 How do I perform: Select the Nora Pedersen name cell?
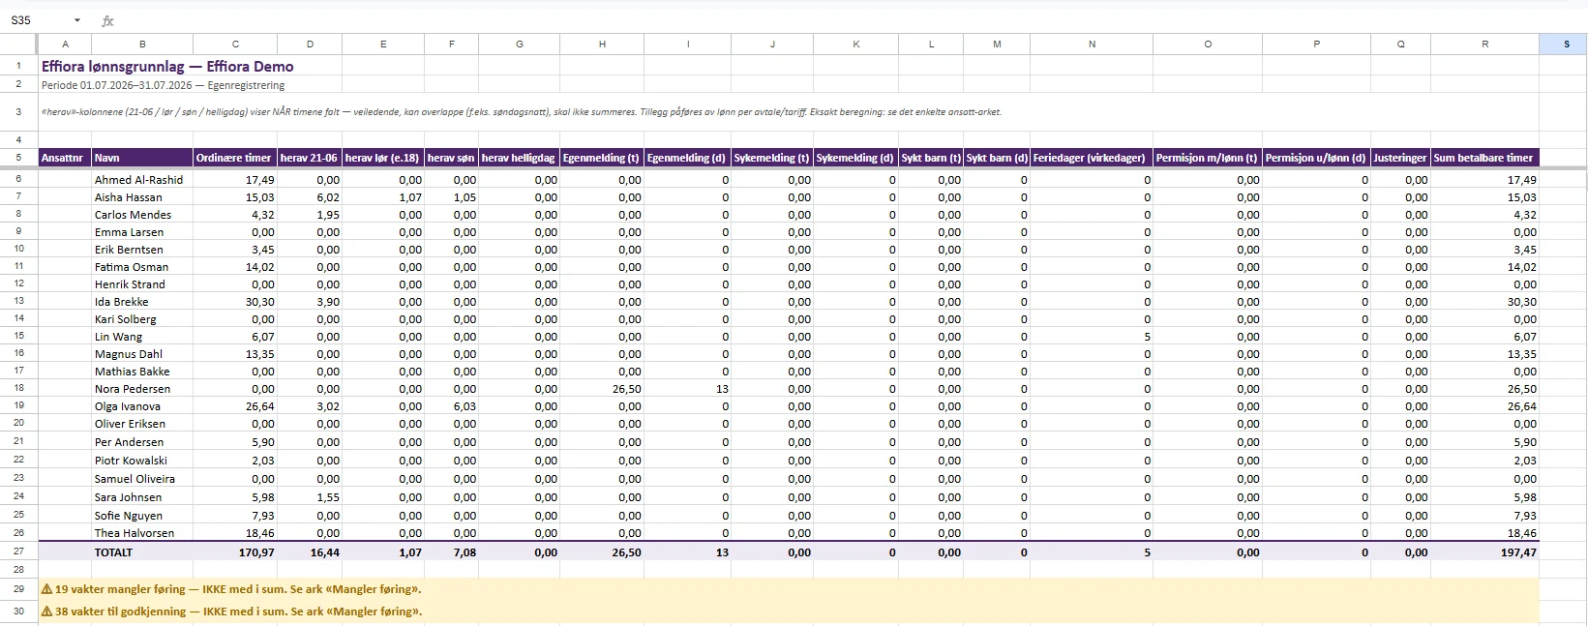pyautogui.click(x=142, y=389)
